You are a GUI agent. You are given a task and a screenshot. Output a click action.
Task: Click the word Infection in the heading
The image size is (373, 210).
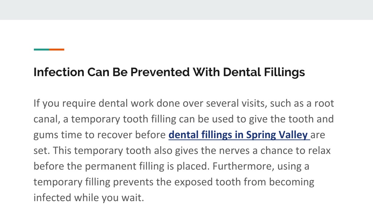[59, 72]
